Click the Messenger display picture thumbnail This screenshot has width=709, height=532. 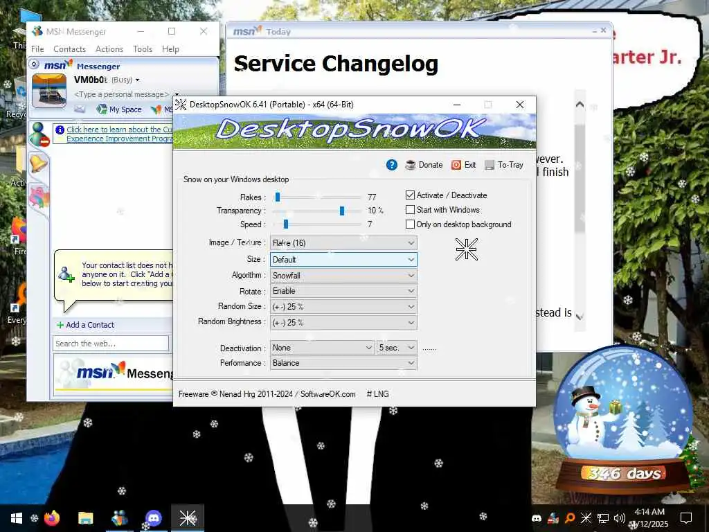[x=49, y=91]
